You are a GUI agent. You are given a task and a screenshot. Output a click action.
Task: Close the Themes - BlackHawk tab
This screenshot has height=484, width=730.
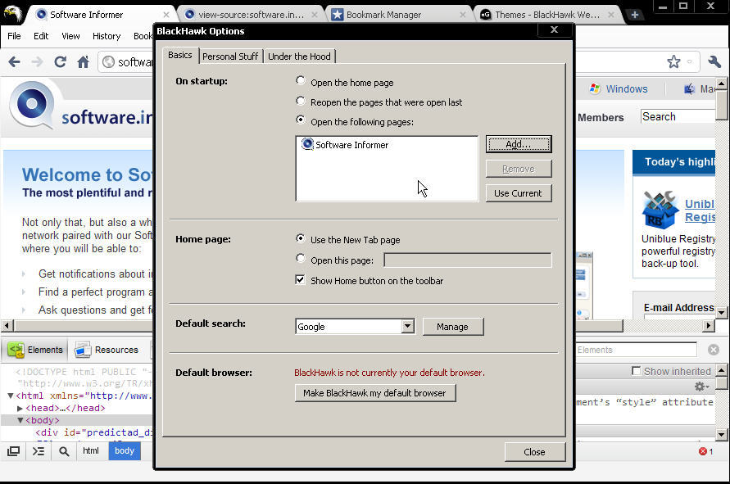pos(611,15)
